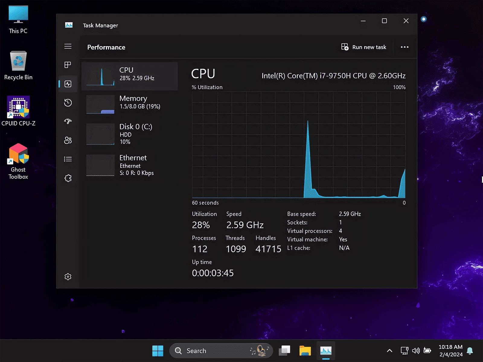Click the Task Manager taskbar icon
483x362 pixels.
click(326, 351)
